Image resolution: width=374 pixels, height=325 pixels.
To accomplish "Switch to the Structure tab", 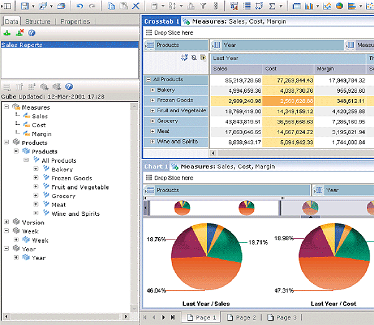I will point(38,21).
